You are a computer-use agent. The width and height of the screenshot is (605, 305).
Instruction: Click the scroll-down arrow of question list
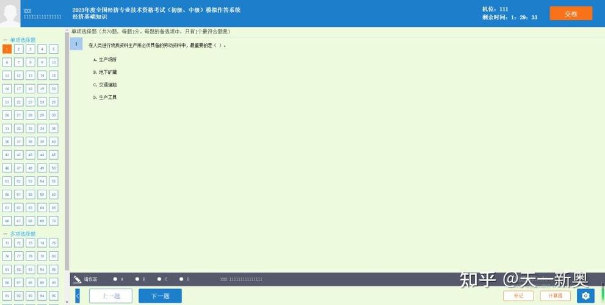click(x=67, y=303)
